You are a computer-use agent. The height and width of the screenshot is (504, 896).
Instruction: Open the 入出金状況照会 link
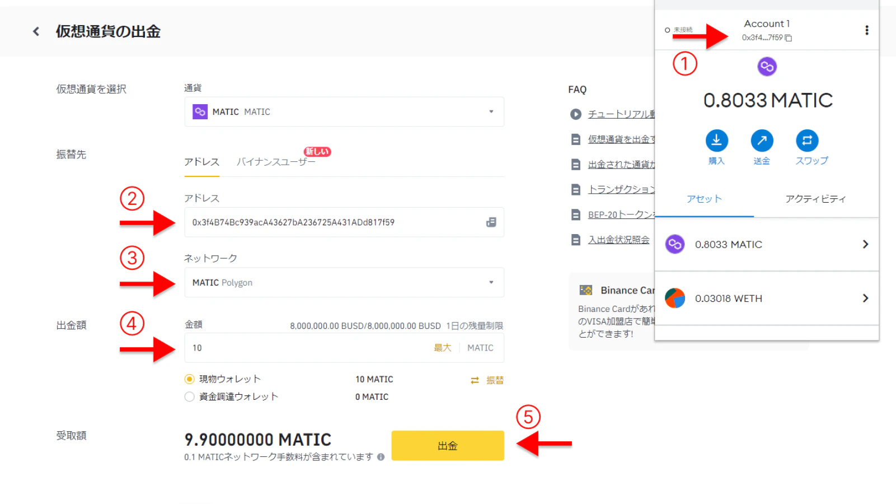619,240
